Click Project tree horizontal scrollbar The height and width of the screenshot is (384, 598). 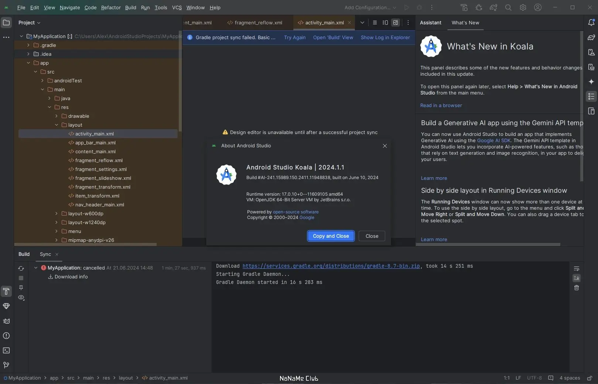click(x=86, y=244)
